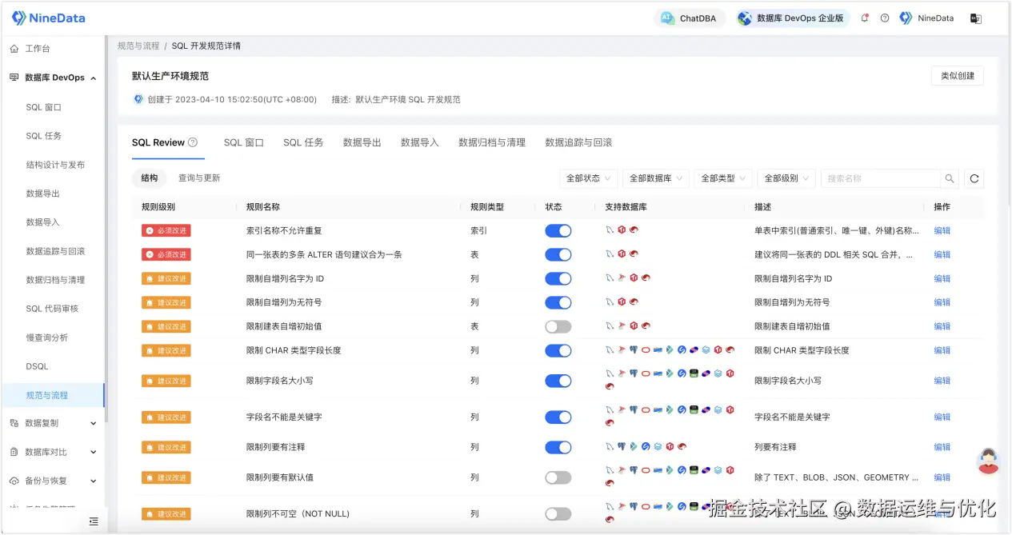Disable the 索引名称不允许重复 rule toggle

[558, 230]
